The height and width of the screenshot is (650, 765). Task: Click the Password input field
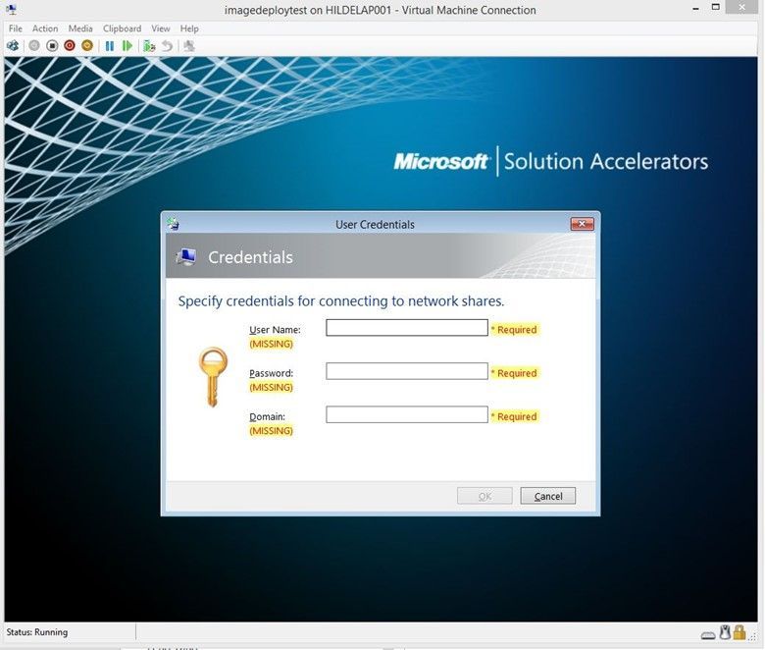pos(407,371)
